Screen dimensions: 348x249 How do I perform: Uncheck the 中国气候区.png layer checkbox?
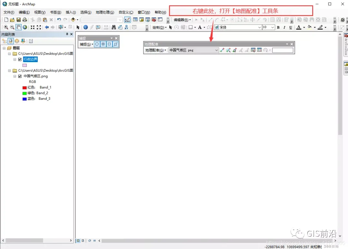[x=20, y=76]
